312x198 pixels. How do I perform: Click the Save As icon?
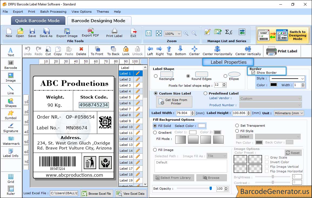[x=46, y=33]
